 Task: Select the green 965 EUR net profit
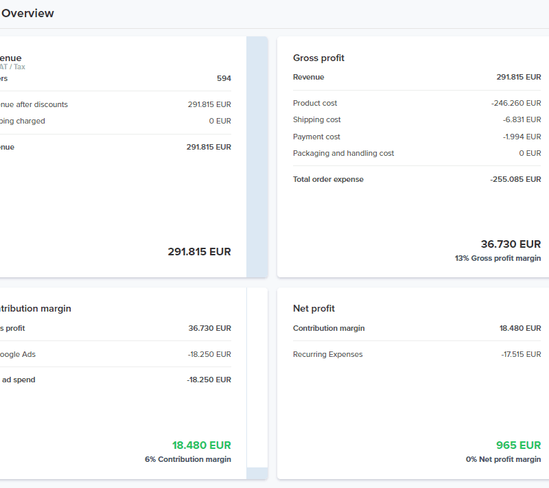[x=518, y=445]
